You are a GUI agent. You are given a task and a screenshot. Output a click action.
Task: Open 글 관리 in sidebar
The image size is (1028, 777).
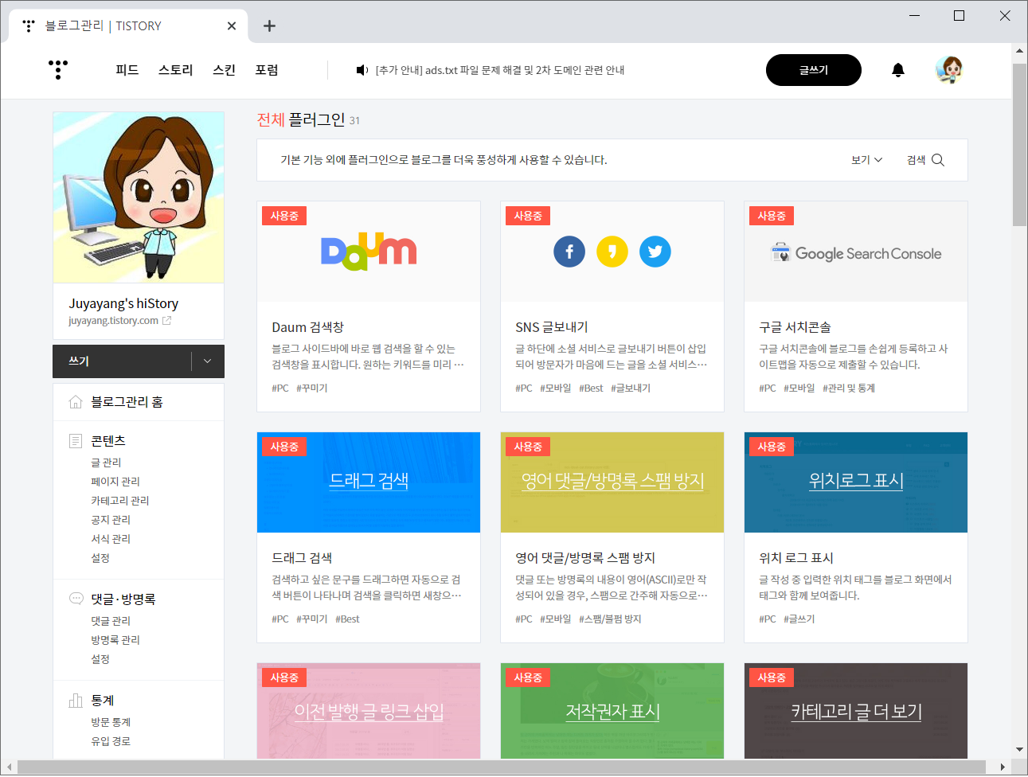(106, 463)
